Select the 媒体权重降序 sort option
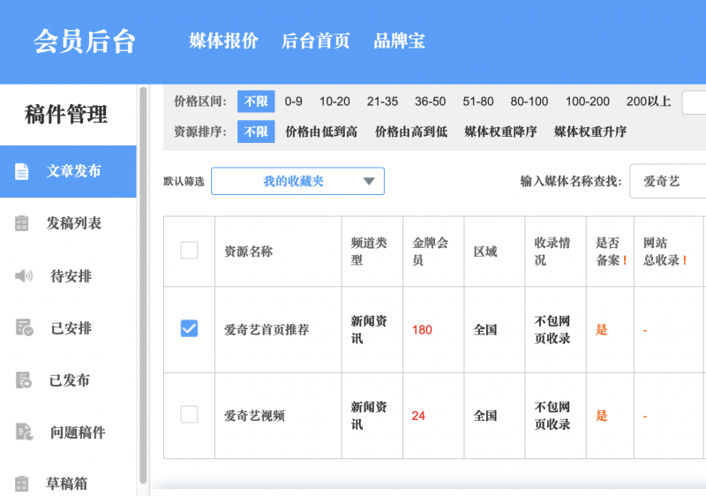706x496 pixels. [x=500, y=132]
